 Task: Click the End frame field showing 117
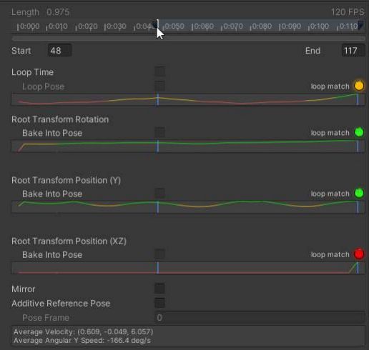[x=353, y=51]
